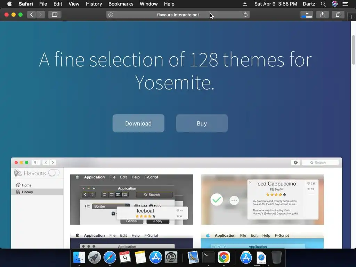Click the ellipsis button on Iced Cappuccino
Screen dimensions: 356x267
(x=234, y=201)
